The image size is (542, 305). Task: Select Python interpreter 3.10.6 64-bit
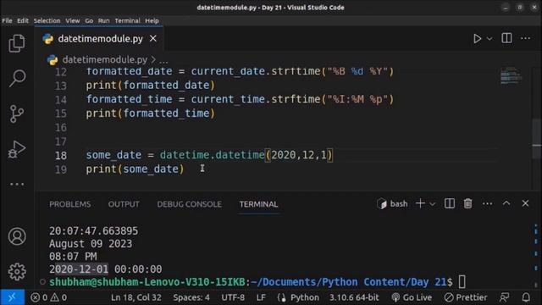pyautogui.click(x=354, y=297)
